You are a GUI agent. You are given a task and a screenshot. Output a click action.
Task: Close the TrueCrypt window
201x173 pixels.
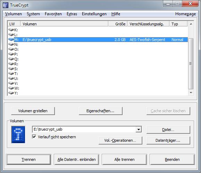tap(190, 3)
